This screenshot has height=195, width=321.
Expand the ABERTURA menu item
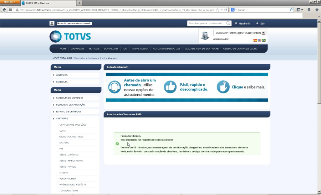coord(75,75)
